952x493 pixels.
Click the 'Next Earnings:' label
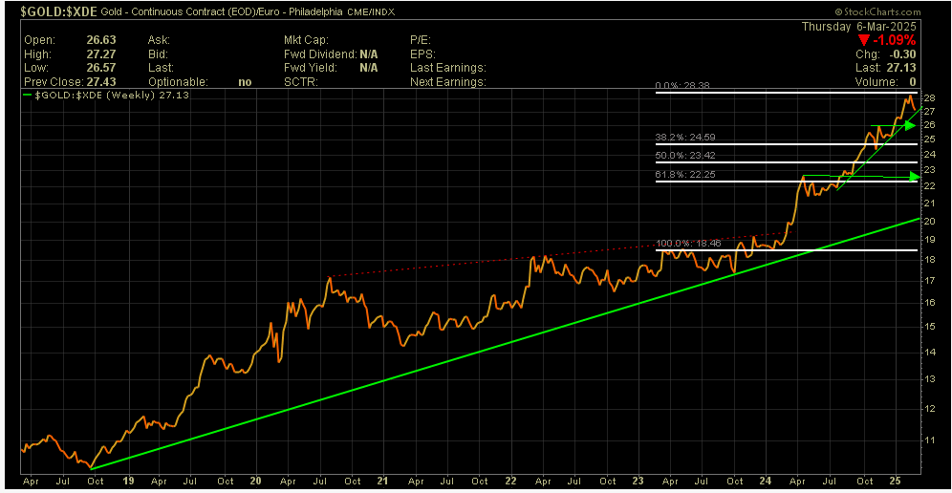pos(448,82)
